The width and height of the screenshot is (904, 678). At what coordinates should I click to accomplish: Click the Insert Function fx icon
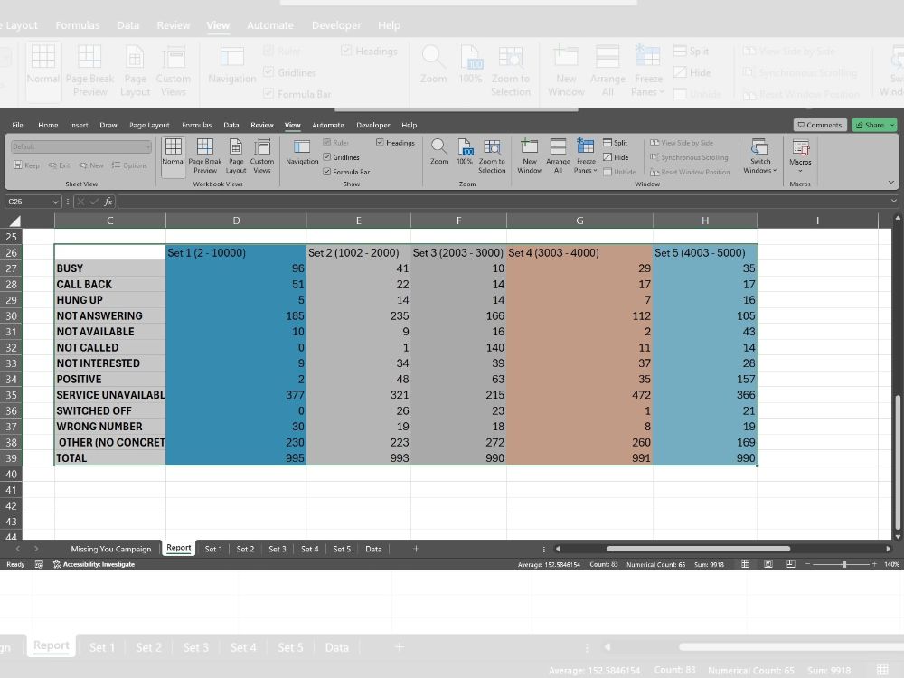[108, 202]
